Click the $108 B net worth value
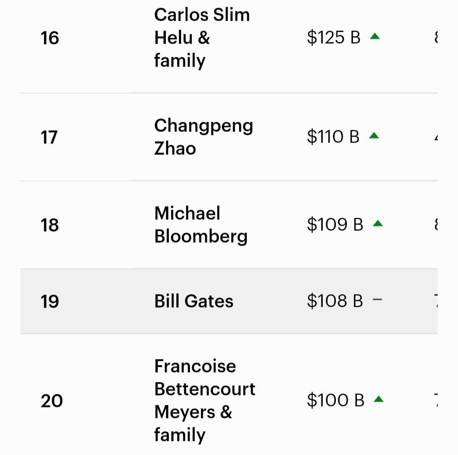Image resolution: width=458 pixels, height=455 pixels. coord(335,301)
